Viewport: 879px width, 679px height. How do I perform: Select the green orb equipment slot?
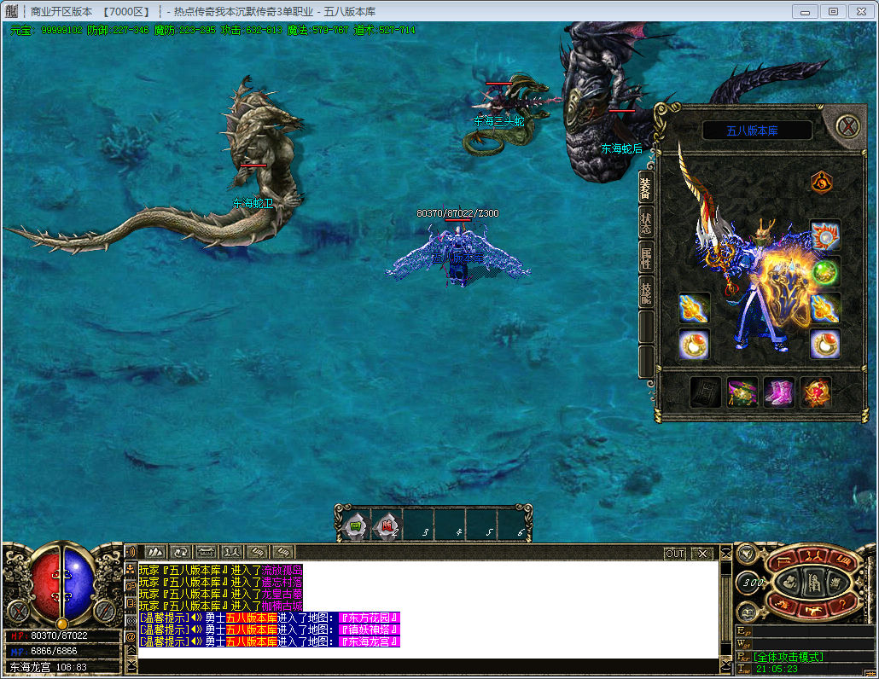[x=825, y=272]
